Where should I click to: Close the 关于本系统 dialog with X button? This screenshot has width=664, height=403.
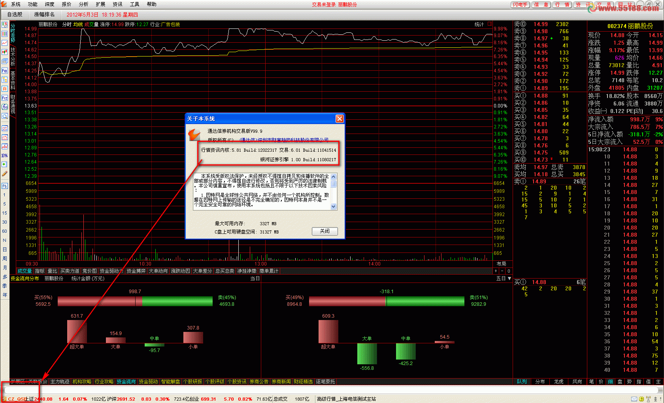tap(340, 119)
